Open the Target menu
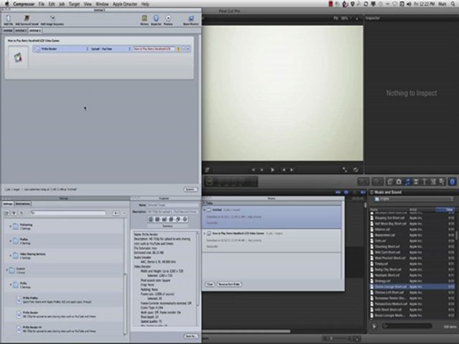The height and width of the screenshot is (344, 459). (74, 4)
